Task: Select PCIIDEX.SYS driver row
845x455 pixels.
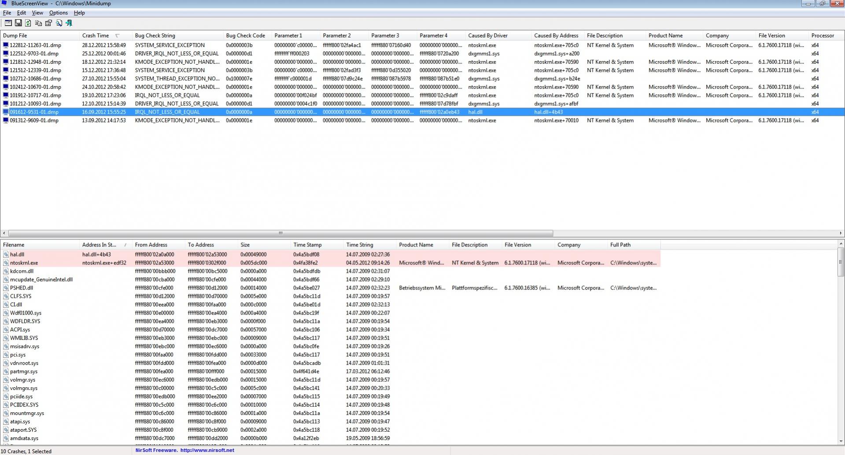Action: tap(330, 405)
